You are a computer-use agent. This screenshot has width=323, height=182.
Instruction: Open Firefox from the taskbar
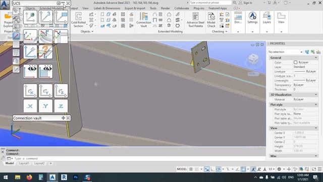click(x=29, y=177)
